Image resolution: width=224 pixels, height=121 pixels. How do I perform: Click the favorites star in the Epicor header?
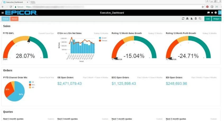212,13
